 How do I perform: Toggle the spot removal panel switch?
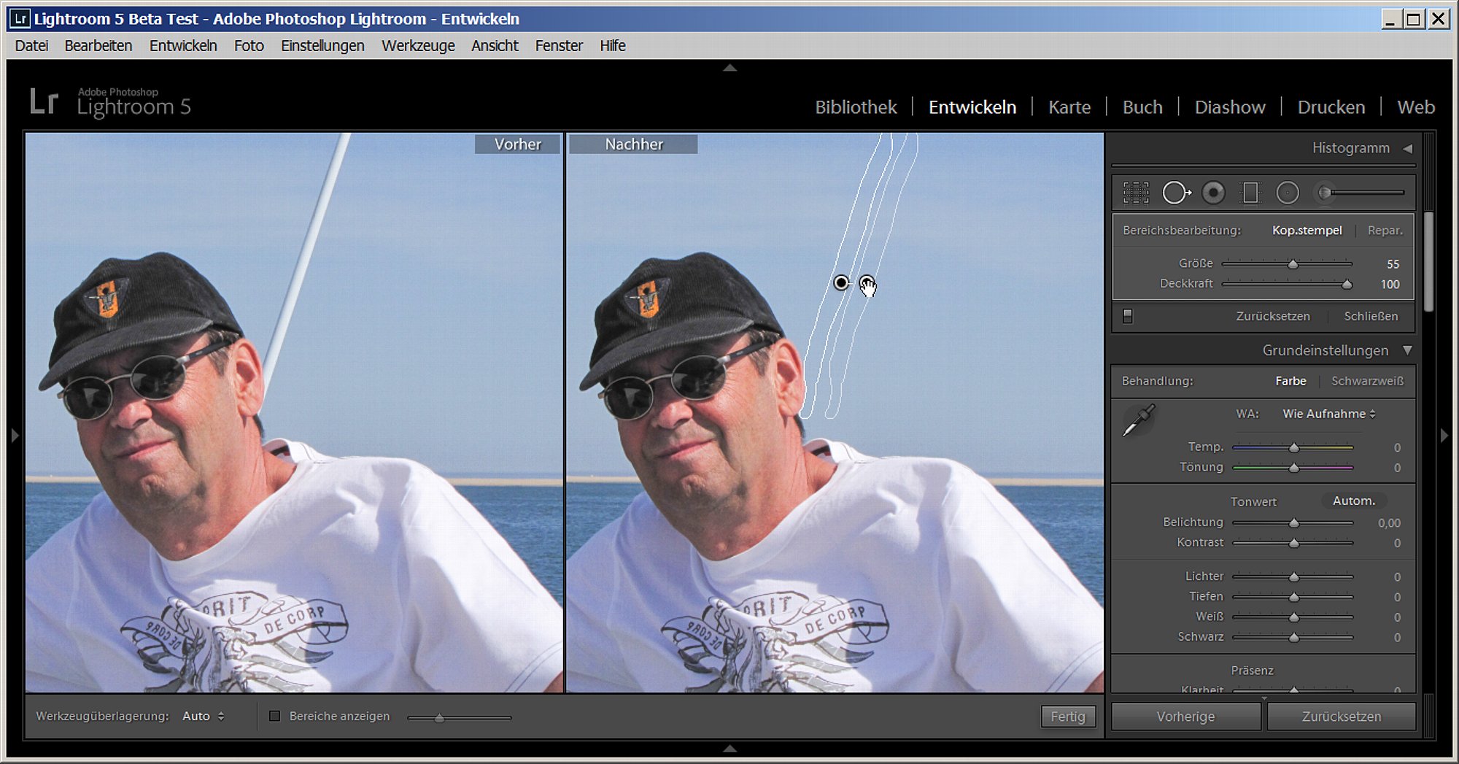[x=1128, y=316]
